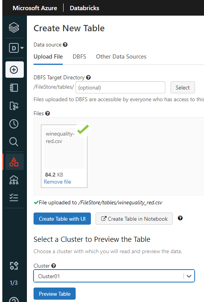204x302 pixels.
Task: Click Create Table in Notebook button
Action: [134, 219]
